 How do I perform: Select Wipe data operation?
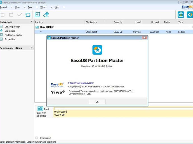(10, 31)
